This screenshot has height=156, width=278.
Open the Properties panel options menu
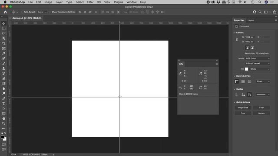coord(276,20)
